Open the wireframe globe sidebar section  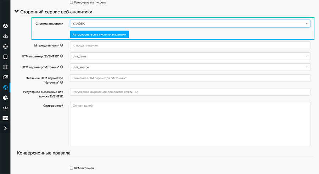(5, 47)
